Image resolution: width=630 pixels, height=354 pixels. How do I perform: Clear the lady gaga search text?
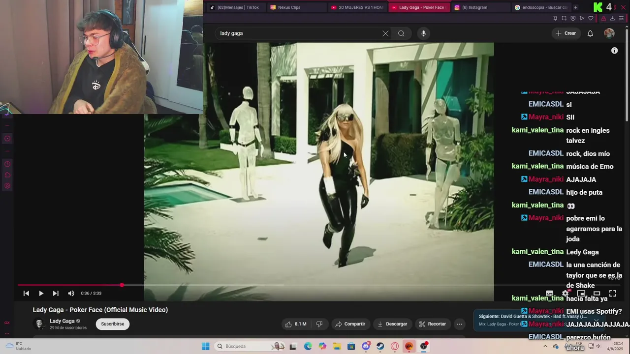click(x=385, y=33)
